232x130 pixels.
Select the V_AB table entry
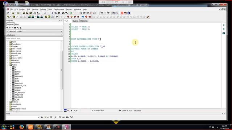coord(17,100)
